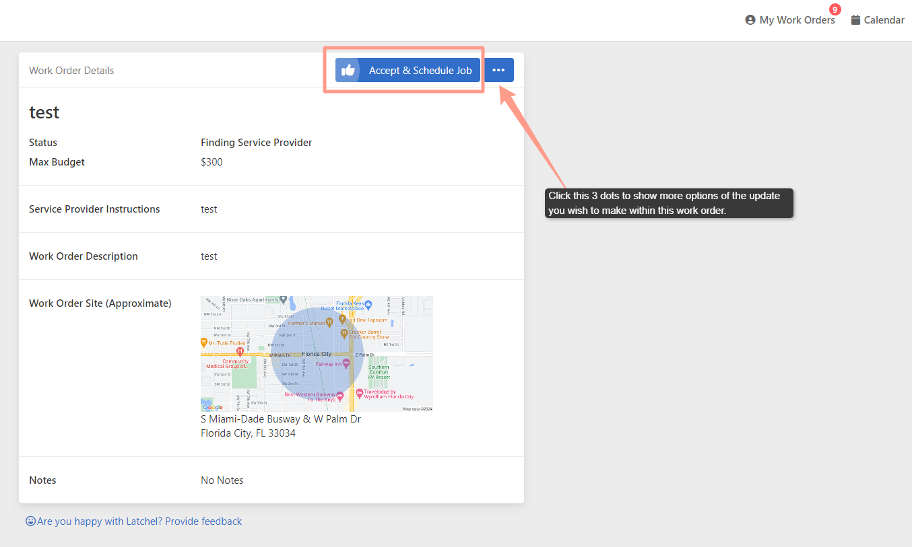912x547 pixels.
Task: Click the Best Western Gateway map marker
Action: coord(339,397)
